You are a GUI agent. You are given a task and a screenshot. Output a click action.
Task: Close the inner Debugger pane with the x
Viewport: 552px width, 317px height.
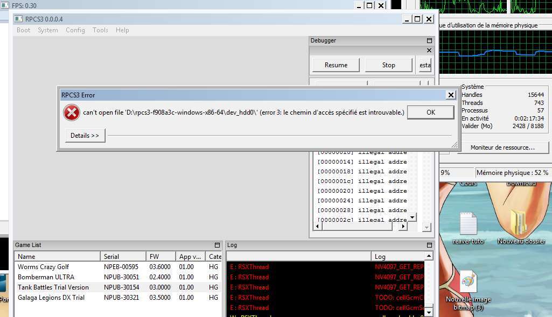tap(429, 51)
